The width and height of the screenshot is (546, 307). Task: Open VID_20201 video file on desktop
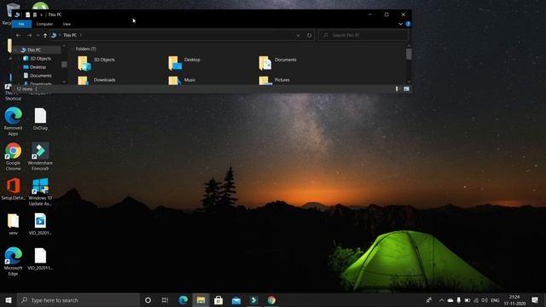[40, 224]
